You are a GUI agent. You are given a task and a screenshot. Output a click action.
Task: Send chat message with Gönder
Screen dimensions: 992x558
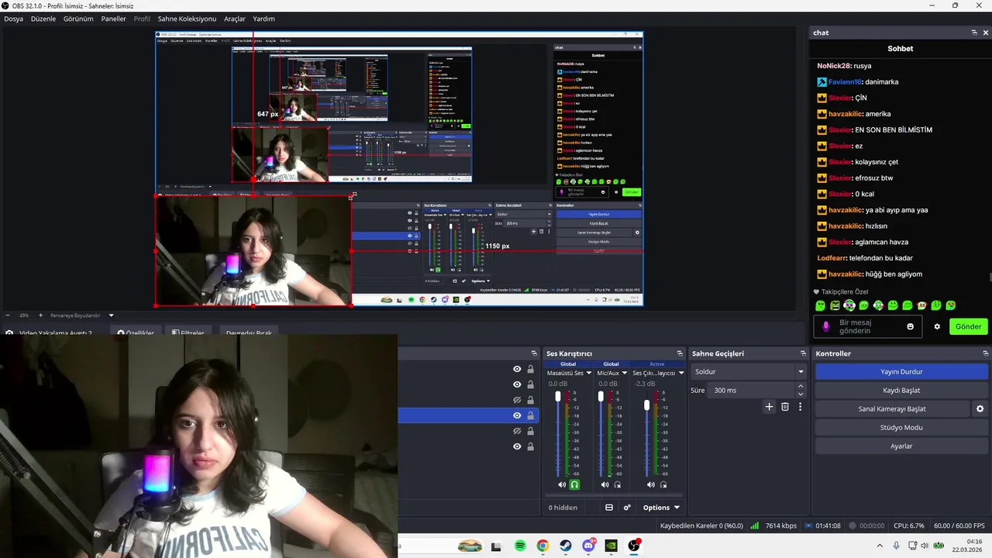(x=968, y=326)
